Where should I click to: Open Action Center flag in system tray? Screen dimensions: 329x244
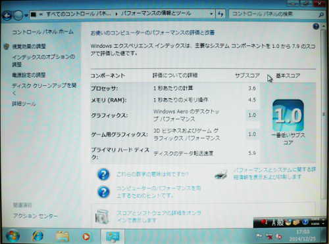tap(259, 235)
